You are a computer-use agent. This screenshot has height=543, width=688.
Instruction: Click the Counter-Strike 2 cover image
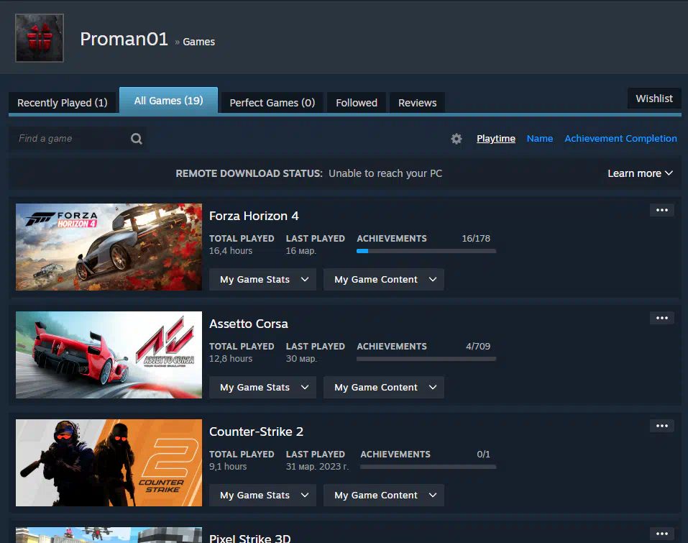(109, 462)
